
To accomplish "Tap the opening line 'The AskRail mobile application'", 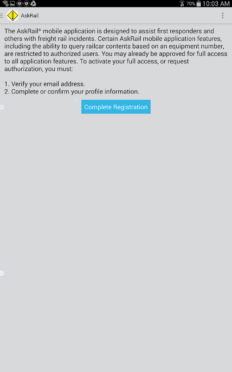I will (x=50, y=31).
